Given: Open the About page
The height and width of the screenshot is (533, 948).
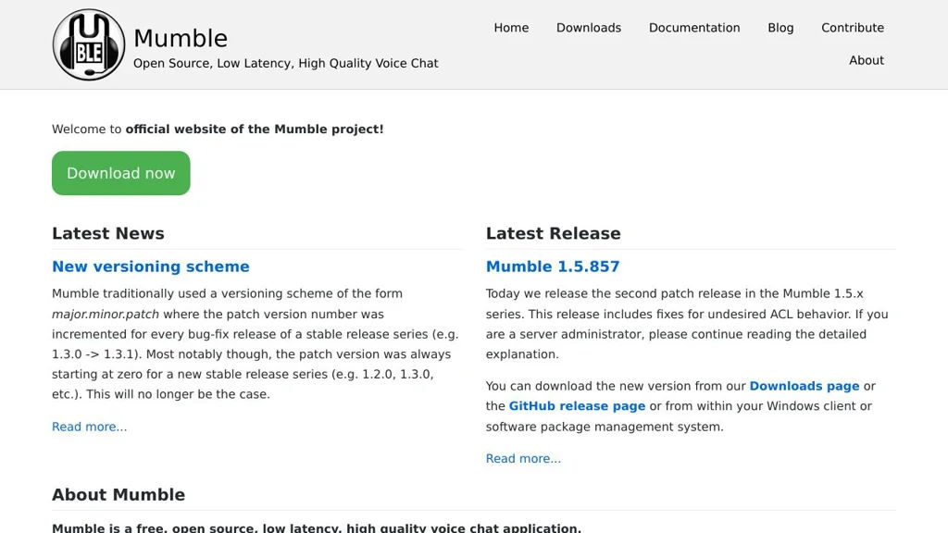Looking at the screenshot, I should click(866, 60).
